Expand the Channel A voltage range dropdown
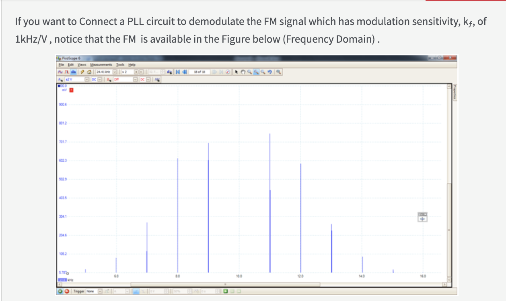 [87, 79]
